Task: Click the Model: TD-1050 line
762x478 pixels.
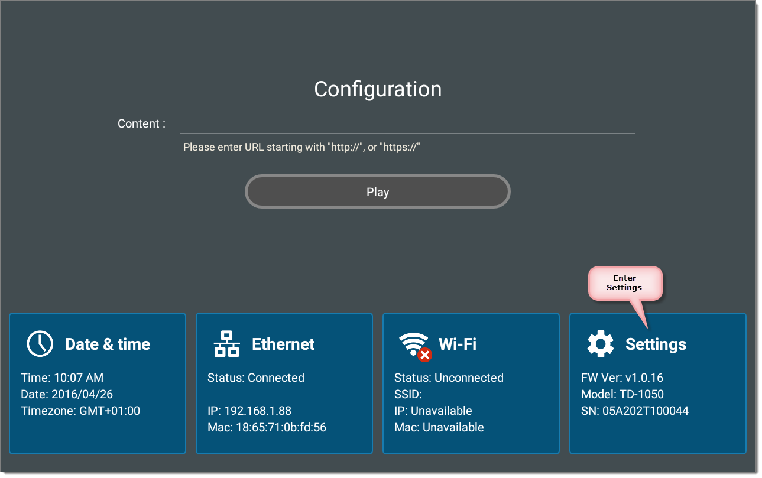Action: click(622, 394)
